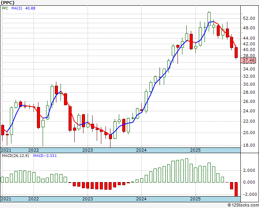Click the (PPC) chart title
The height and width of the screenshot is (208, 259).
coord(8,3)
